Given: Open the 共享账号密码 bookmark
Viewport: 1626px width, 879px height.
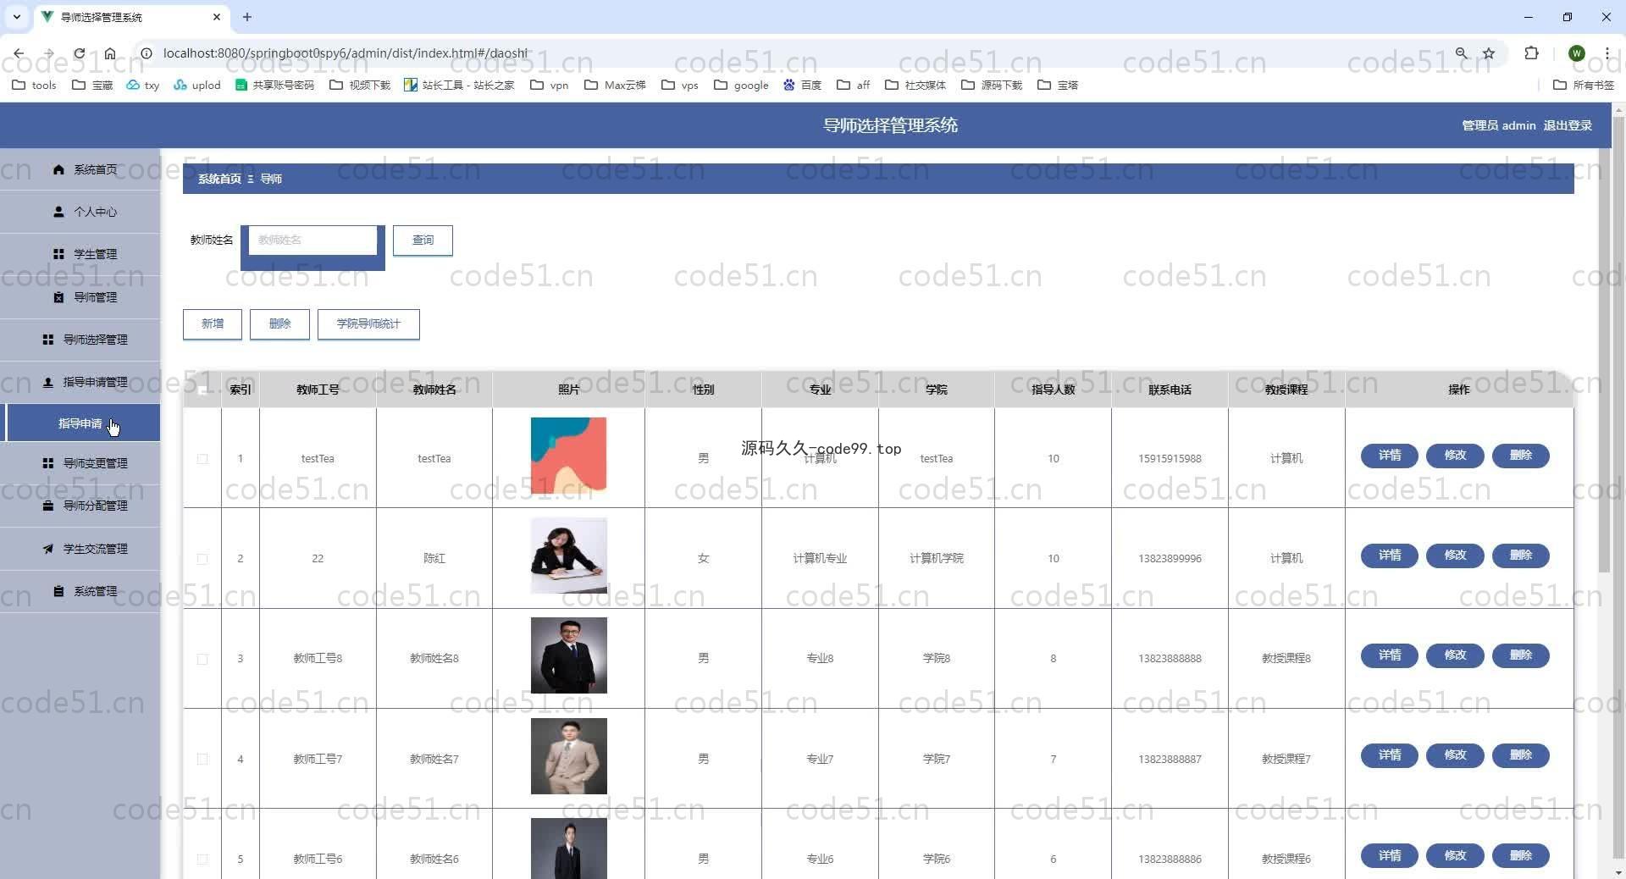Looking at the screenshot, I should coord(274,85).
